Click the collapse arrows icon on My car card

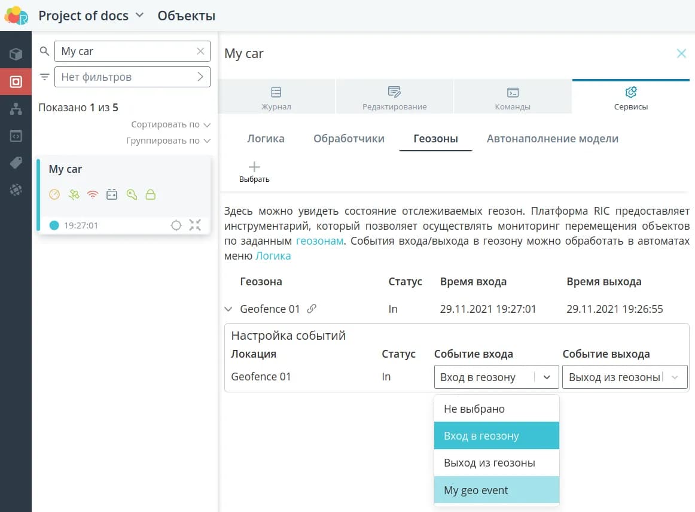[195, 225]
